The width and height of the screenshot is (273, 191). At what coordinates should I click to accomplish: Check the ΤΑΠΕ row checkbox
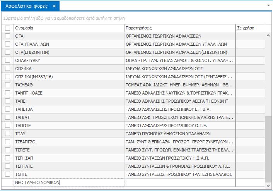coord(7,101)
